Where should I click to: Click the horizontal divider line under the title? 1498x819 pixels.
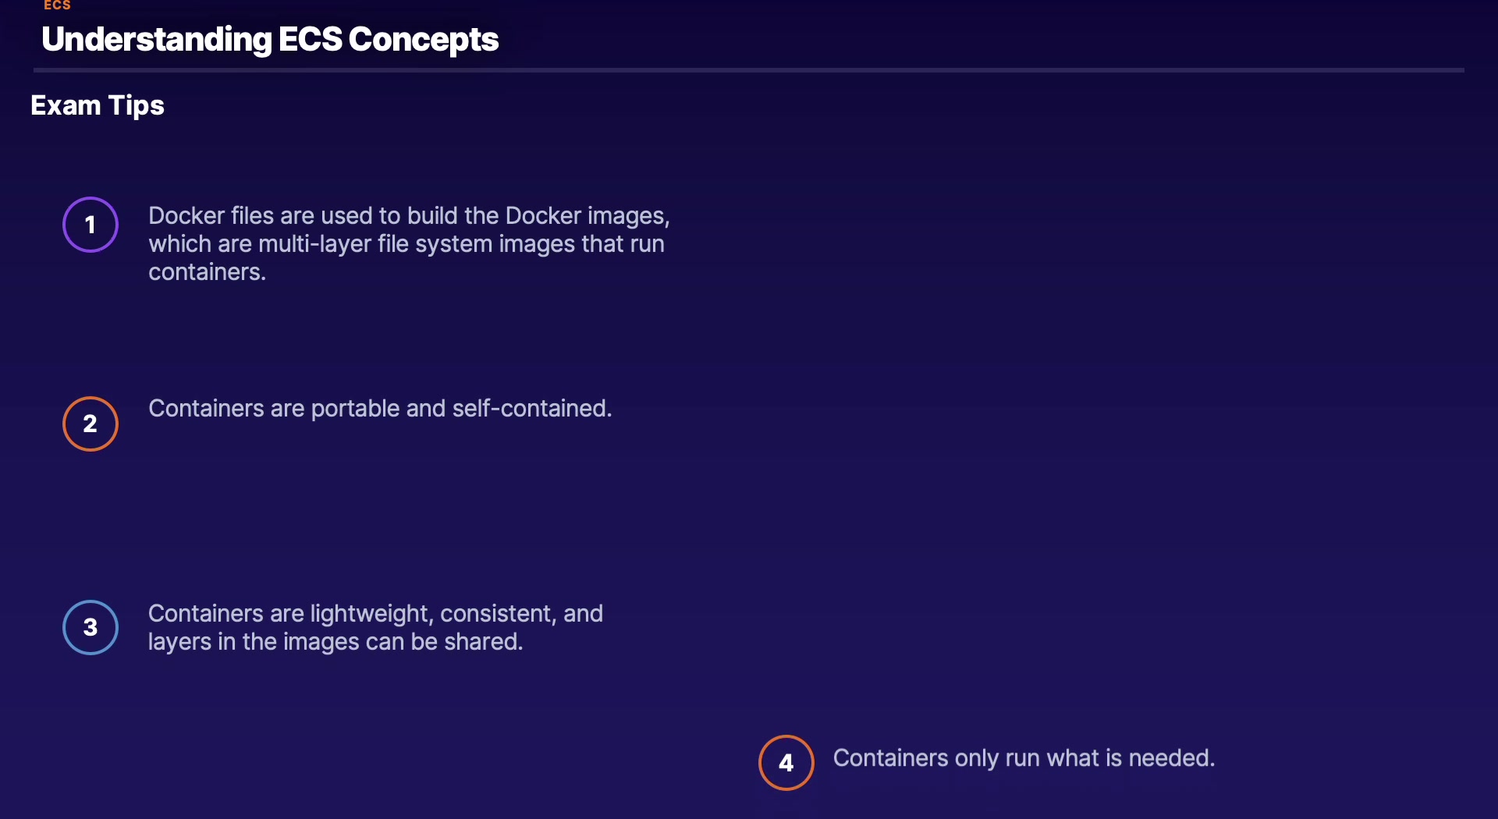(749, 70)
